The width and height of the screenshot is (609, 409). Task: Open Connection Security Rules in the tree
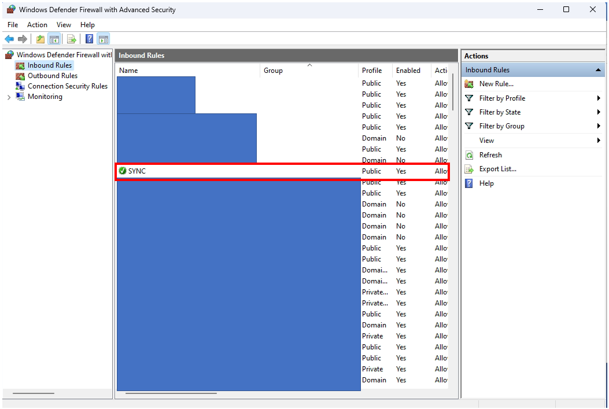[x=68, y=86]
